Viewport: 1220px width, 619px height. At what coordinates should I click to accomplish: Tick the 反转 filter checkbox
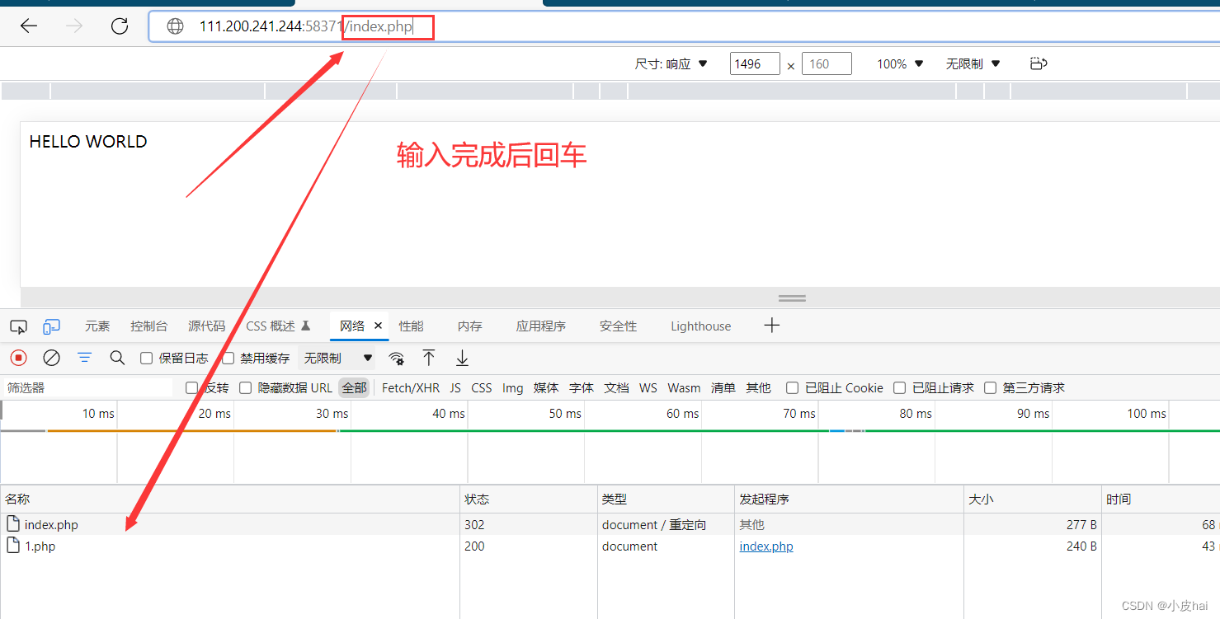pos(191,387)
